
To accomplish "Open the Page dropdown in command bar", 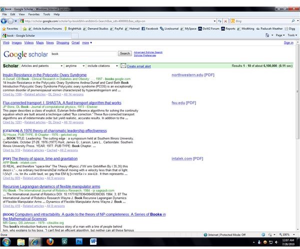I will 280,35.
